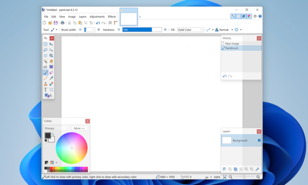Open the Adjustments menu

(97, 17)
